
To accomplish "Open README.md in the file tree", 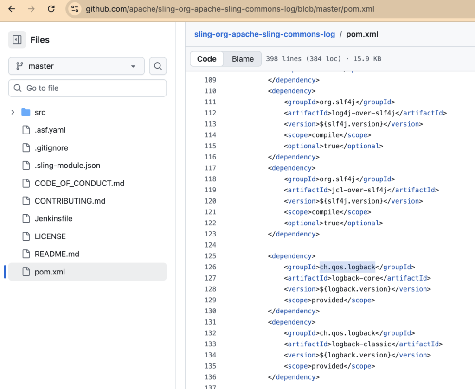I will point(57,254).
